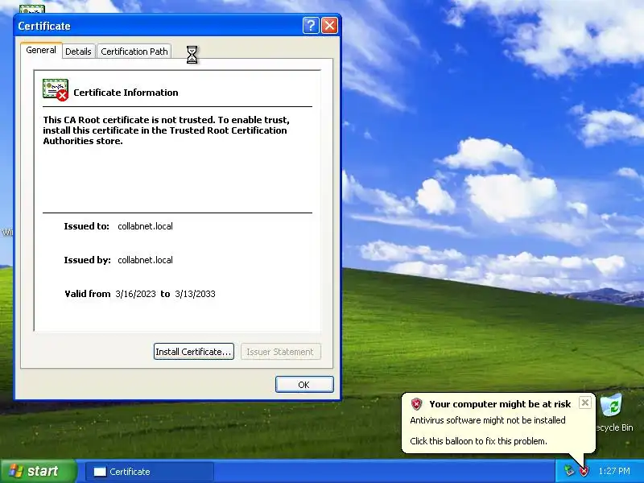The width and height of the screenshot is (644, 483).
Task: Dismiss the security balloon with its X
Action: (585, 402)
